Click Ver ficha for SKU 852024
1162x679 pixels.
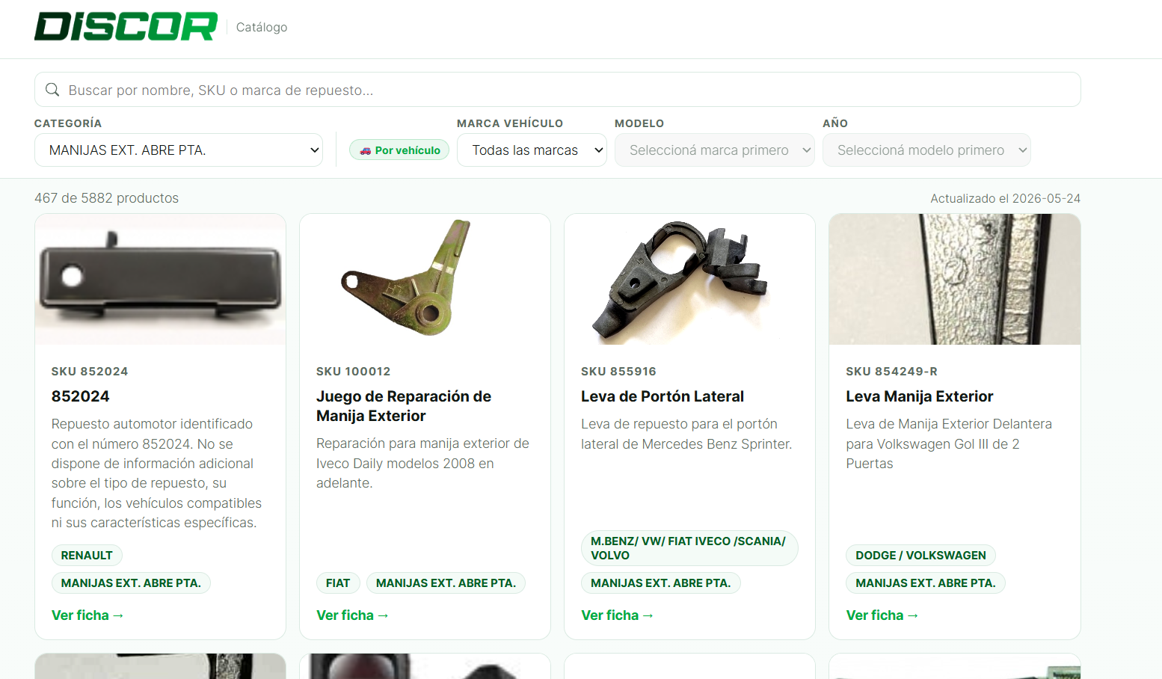[87, 615]
